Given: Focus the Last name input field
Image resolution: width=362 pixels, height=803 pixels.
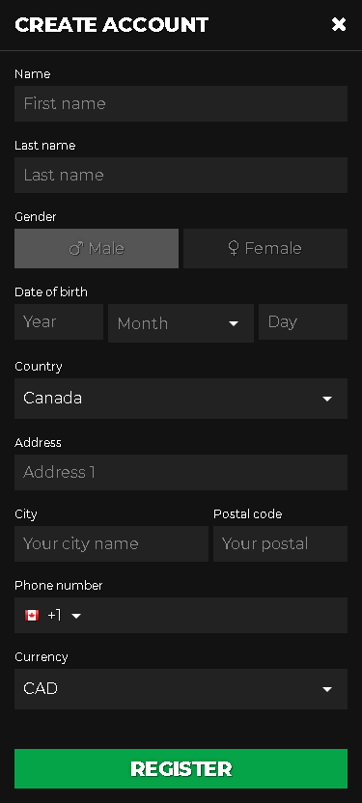Looking at the screenshot, I should pos(181,175).
